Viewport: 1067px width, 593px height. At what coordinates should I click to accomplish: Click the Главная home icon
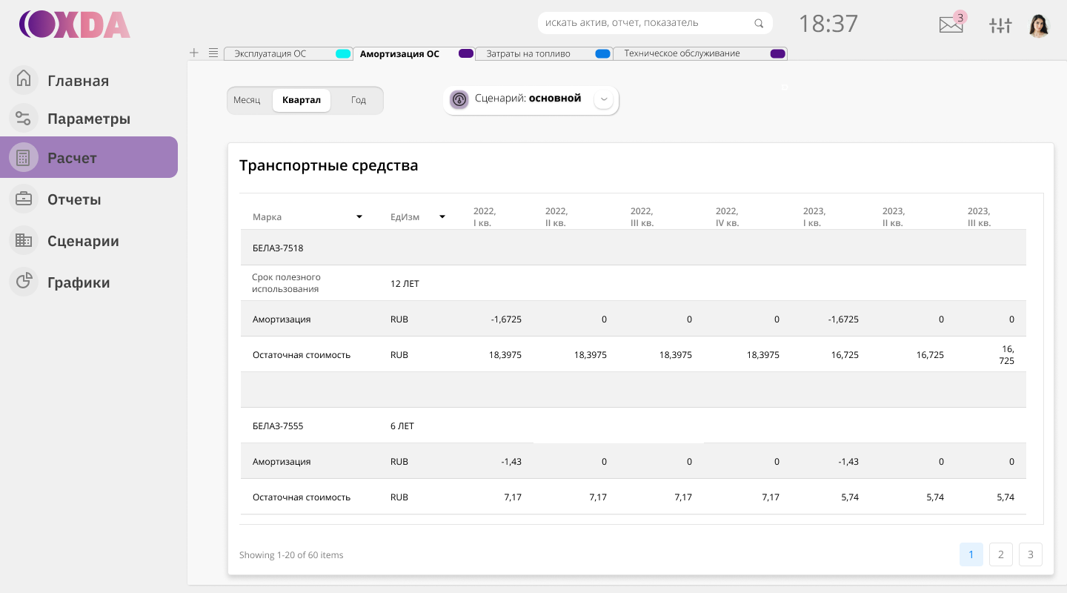24,79
